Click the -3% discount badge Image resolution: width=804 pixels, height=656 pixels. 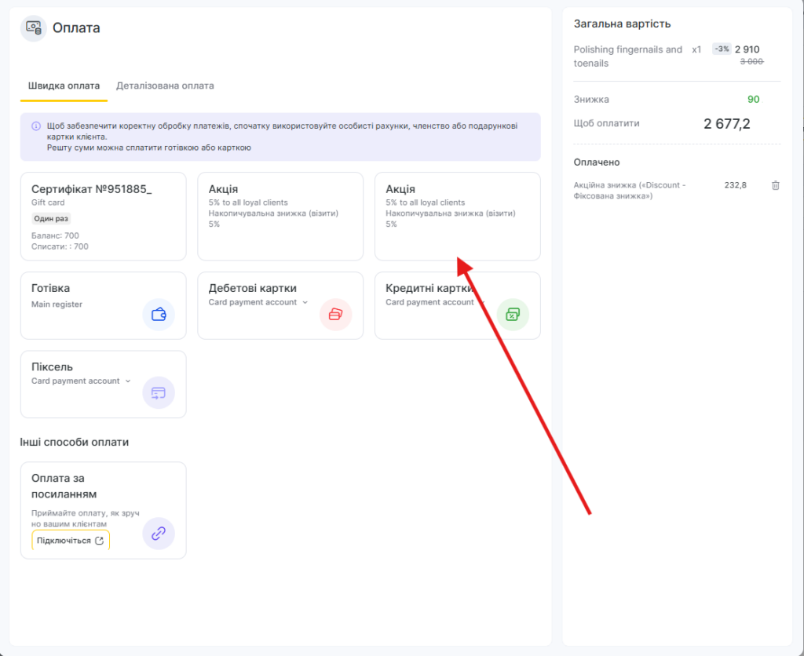click(x=721, y=49)
